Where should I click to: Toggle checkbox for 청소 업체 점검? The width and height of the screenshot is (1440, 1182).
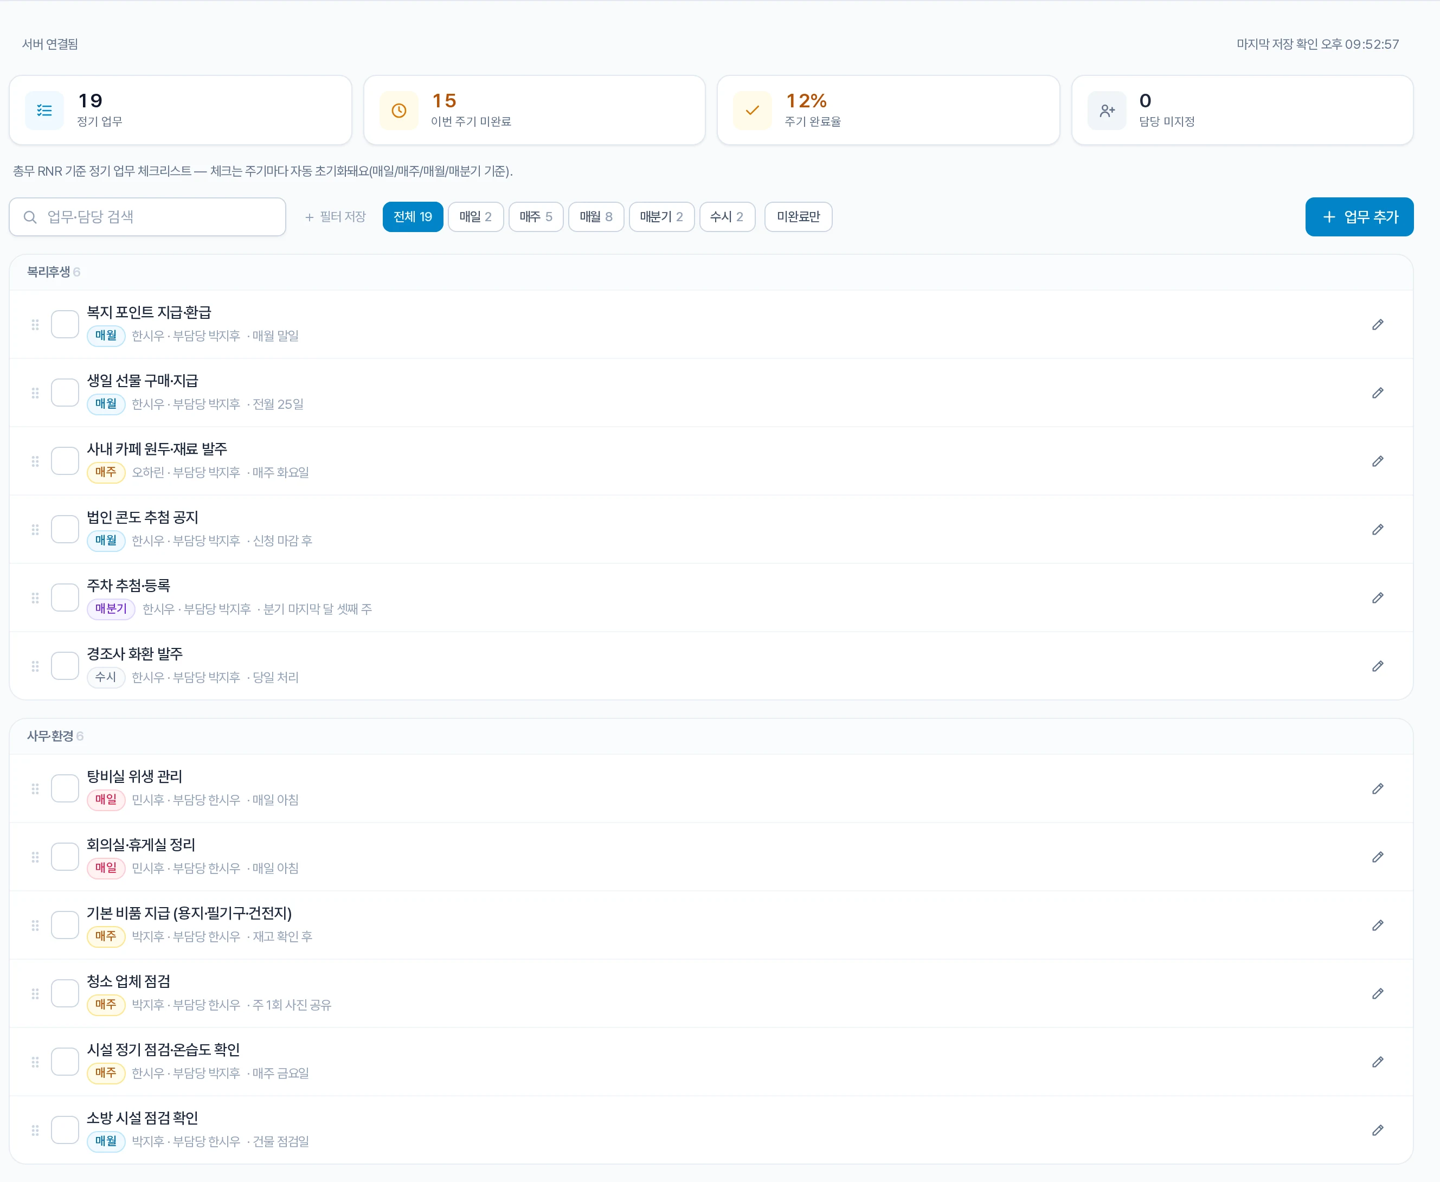point(66,993)
